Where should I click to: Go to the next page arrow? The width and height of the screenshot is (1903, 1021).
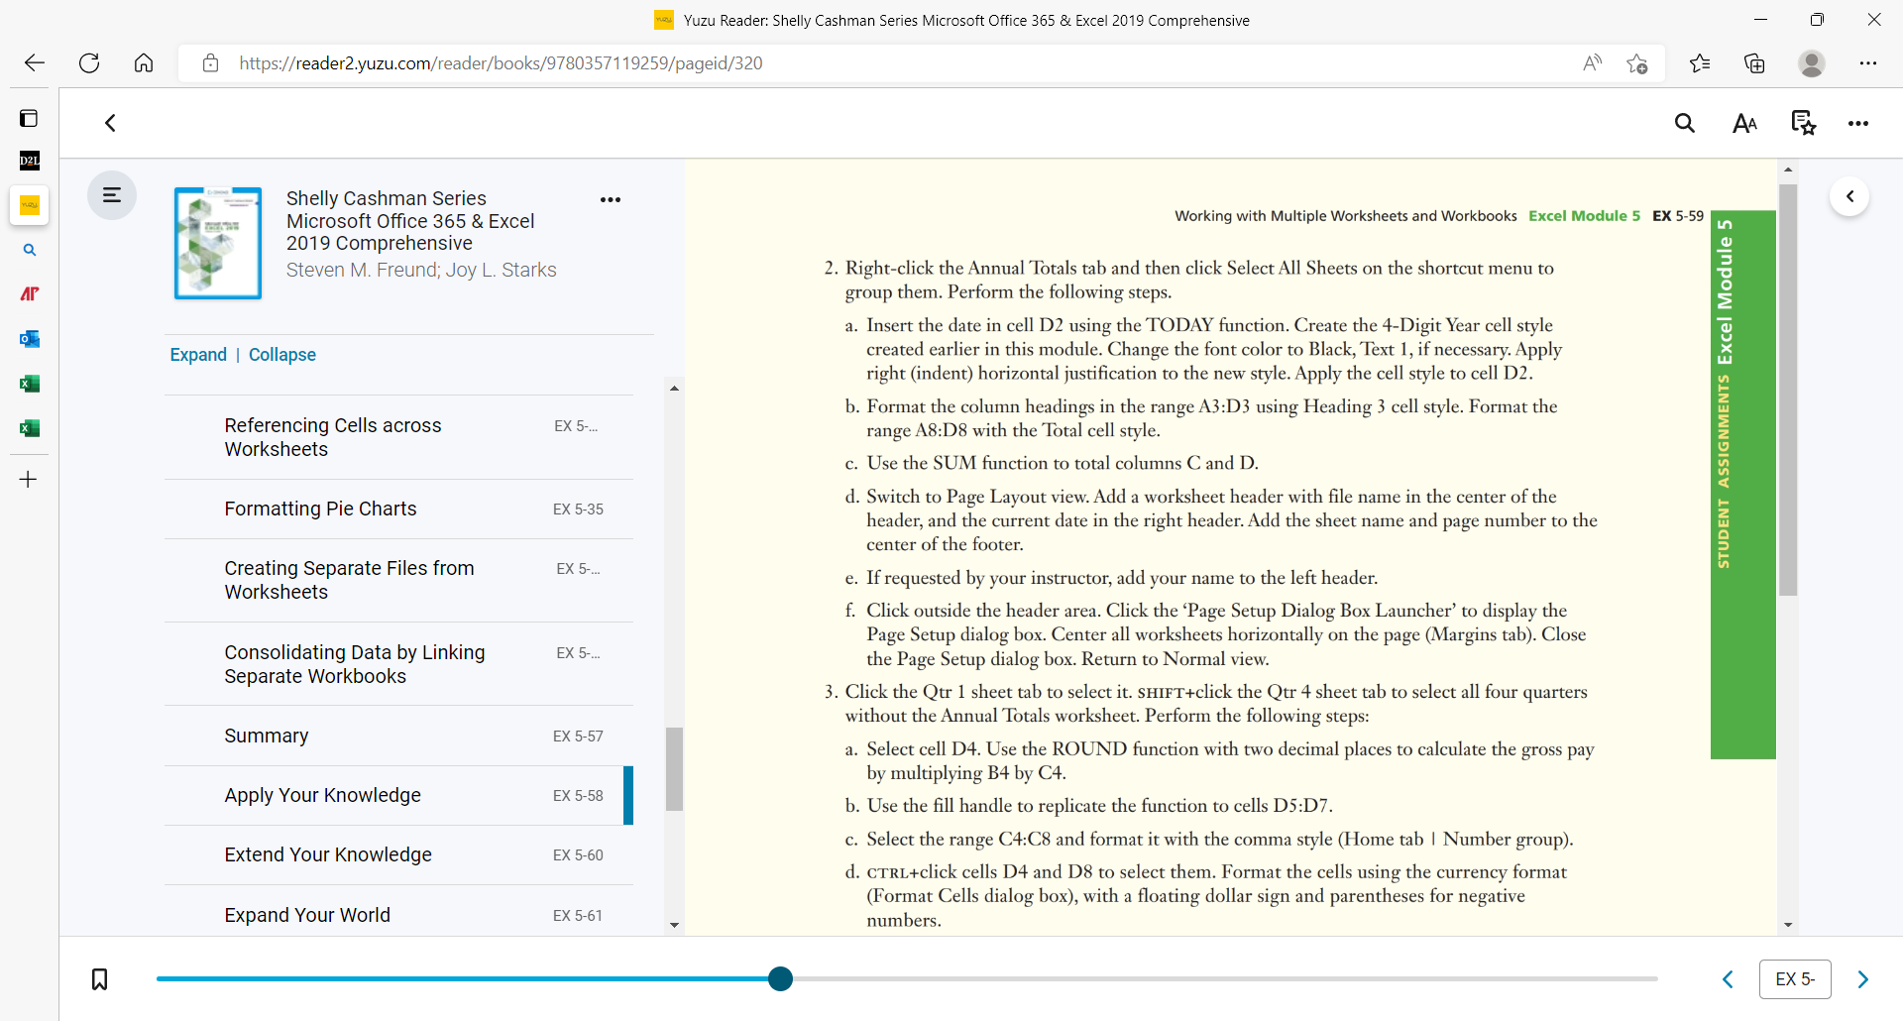click(x=1863, y=979)
